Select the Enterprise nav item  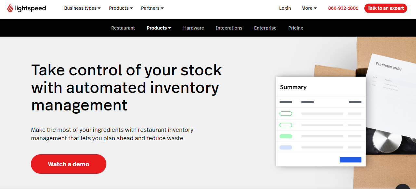click(265, 28)
